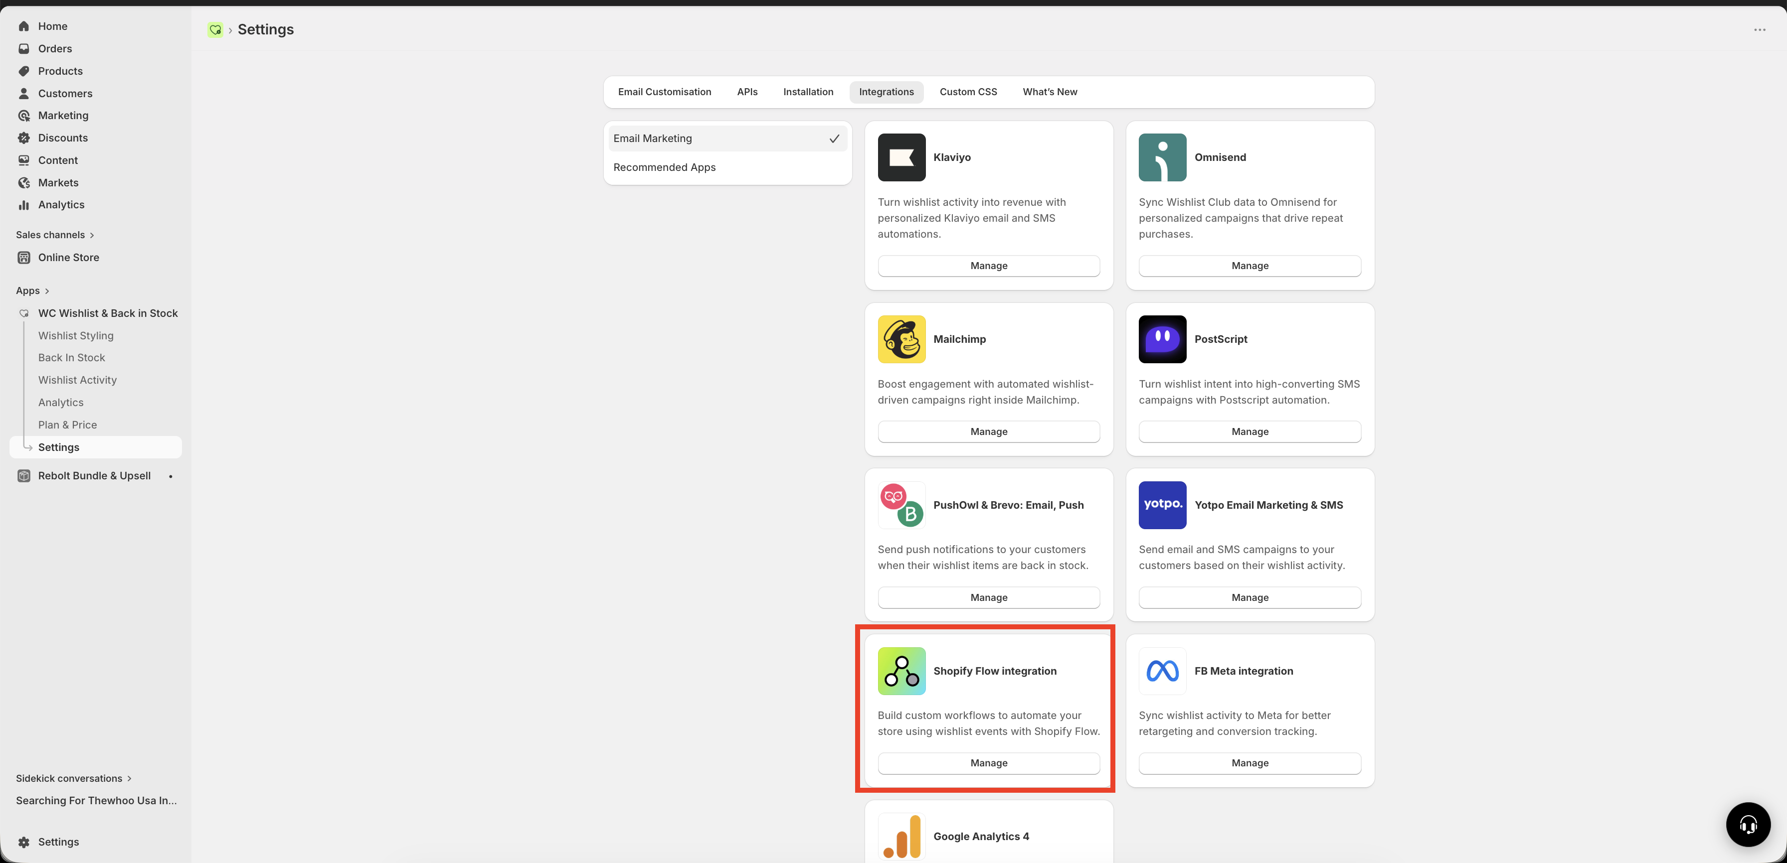The image size is (1787, 863).
Task: Click the Online Store storefront icon
Action: (23, 257)
